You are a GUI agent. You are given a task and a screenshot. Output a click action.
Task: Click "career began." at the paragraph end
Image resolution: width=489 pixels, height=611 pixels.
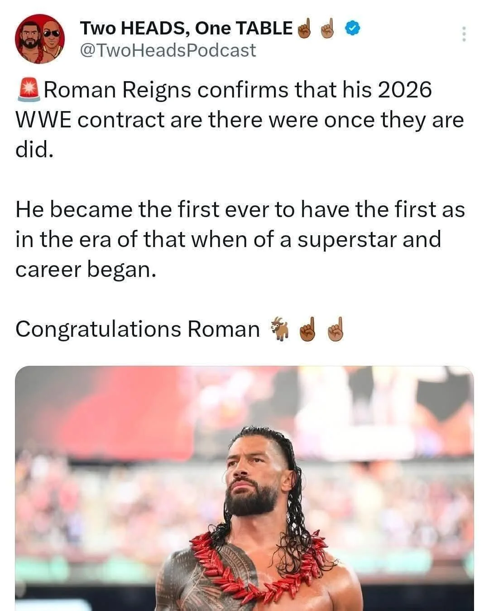[x=86, y=270]
